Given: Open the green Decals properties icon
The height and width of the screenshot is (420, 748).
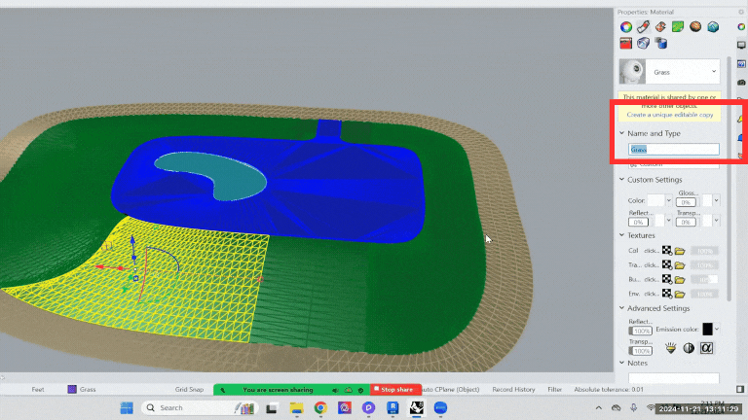Looking at the screenshot, I should point(678,26).
